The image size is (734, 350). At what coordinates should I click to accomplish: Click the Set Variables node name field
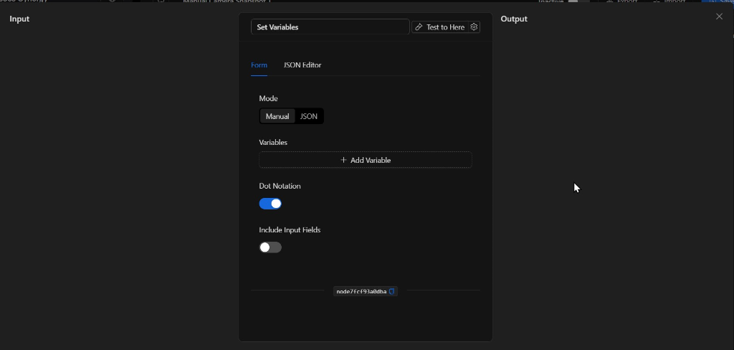[x=330, y=27]
